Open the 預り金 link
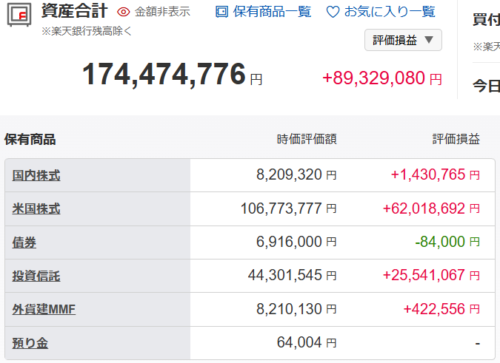Viewport: 500px width, 363px height. [30, 343]
